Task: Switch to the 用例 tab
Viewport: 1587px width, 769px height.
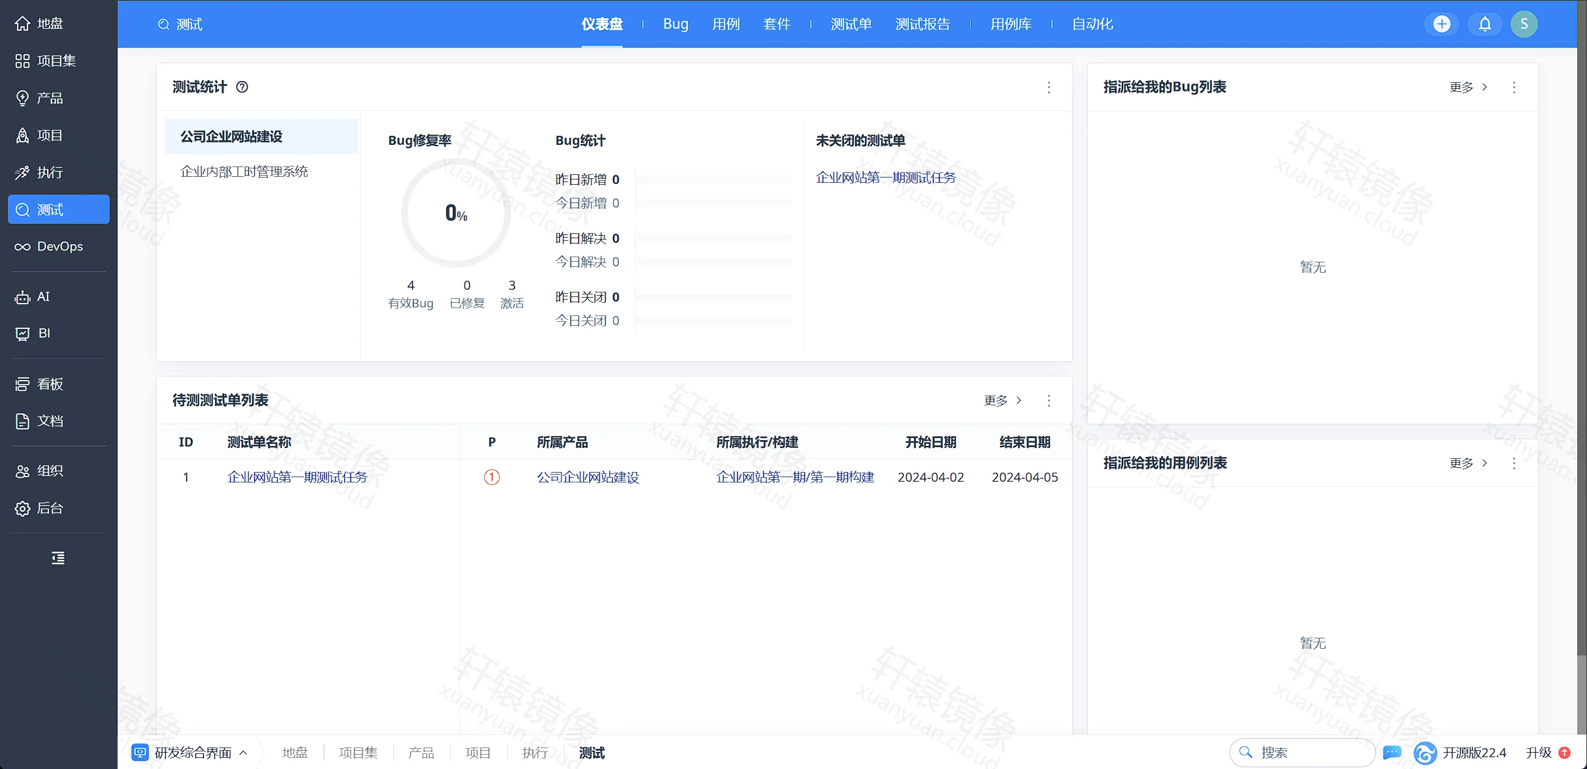Action: 726,24
